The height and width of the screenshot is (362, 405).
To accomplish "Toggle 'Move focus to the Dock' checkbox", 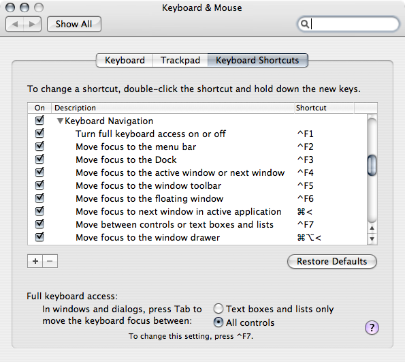I will point(39,159).
